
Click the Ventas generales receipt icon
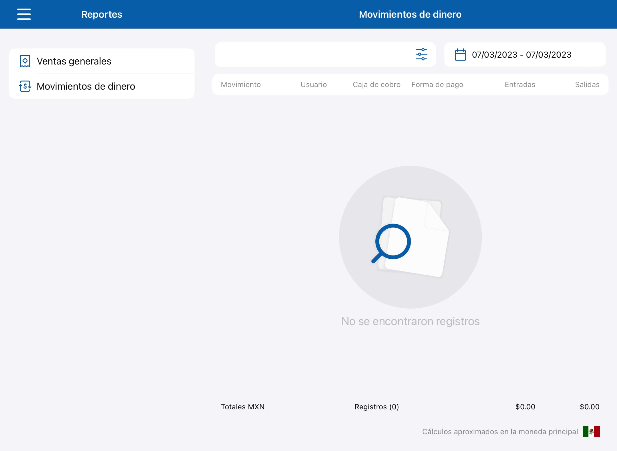click(25, 61)
